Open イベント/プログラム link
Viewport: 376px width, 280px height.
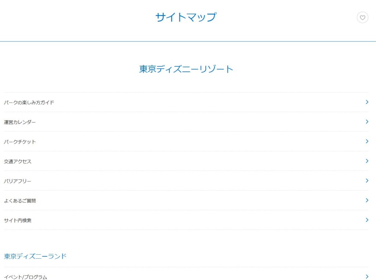(25, 277)
